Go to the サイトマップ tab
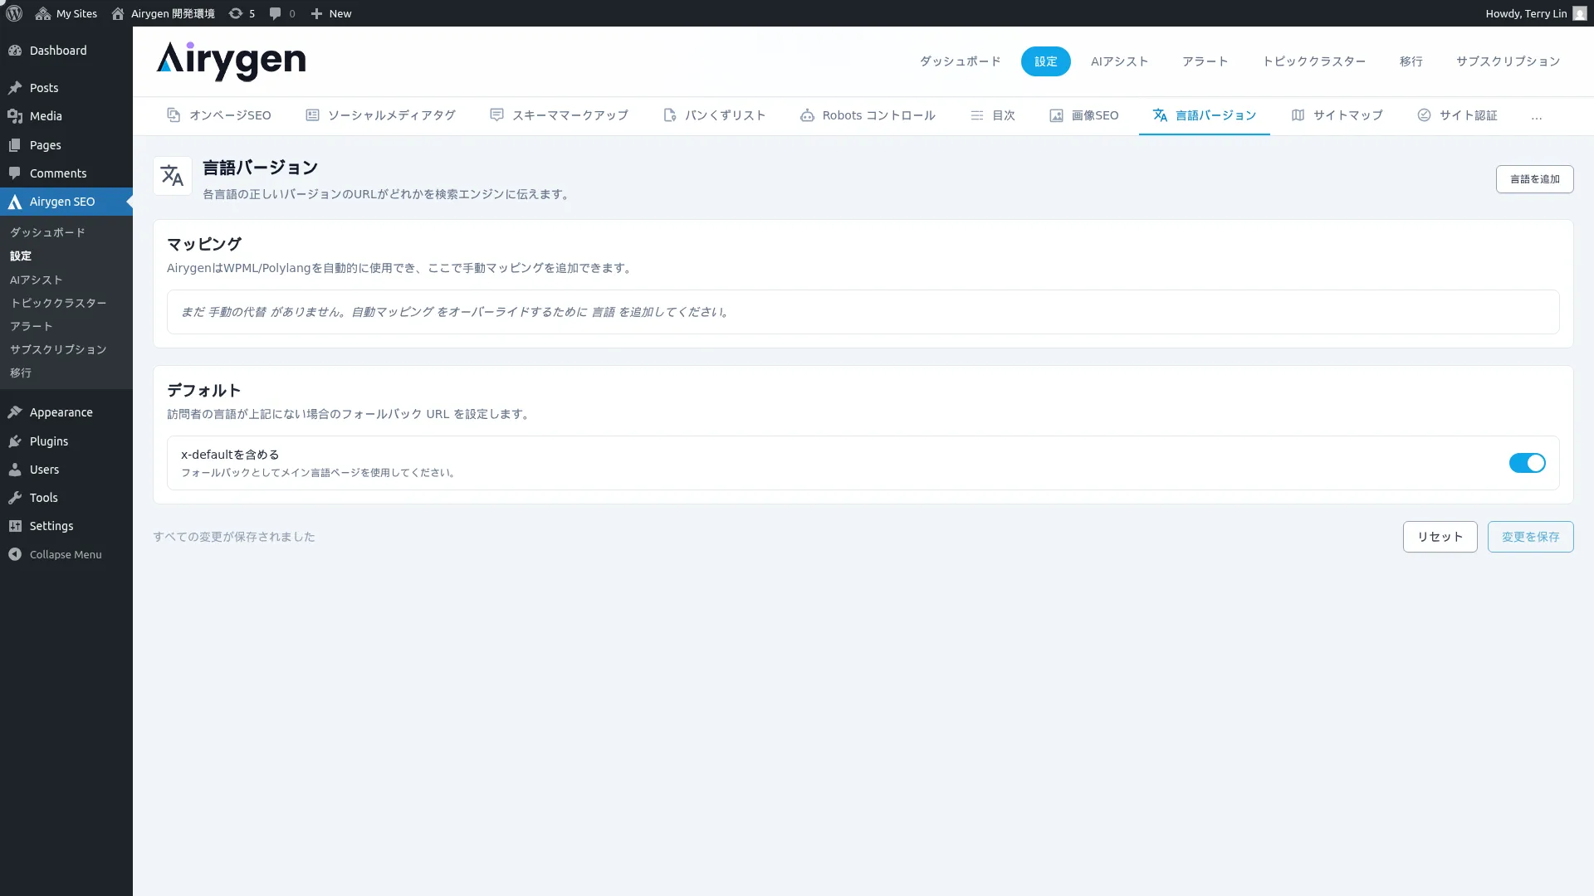The width and height of the screenshot is (1594, 896). (1337, 115)
